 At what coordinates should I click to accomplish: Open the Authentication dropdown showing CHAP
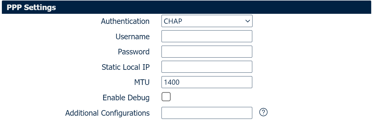pyautogui.click(x=206, y=21)
